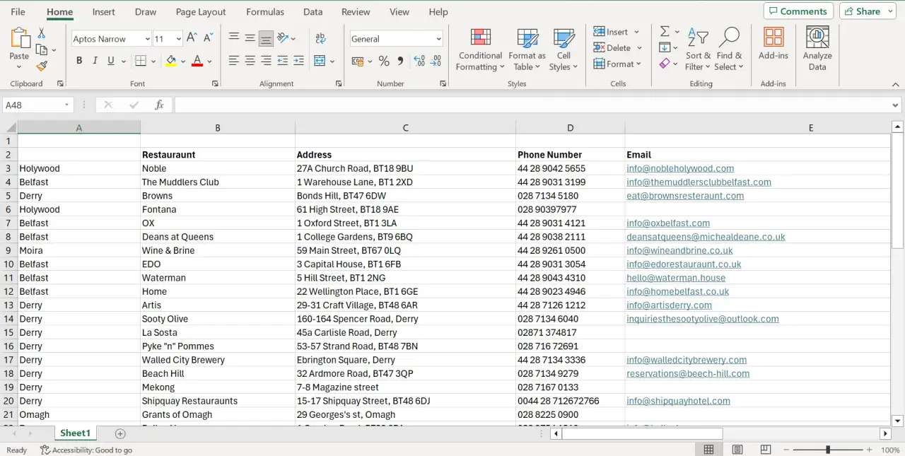
Task: Toggle Underline formatting
Action: [111, 62]
